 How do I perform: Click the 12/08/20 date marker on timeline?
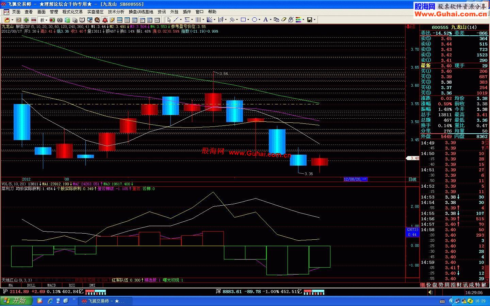point(355,179)
